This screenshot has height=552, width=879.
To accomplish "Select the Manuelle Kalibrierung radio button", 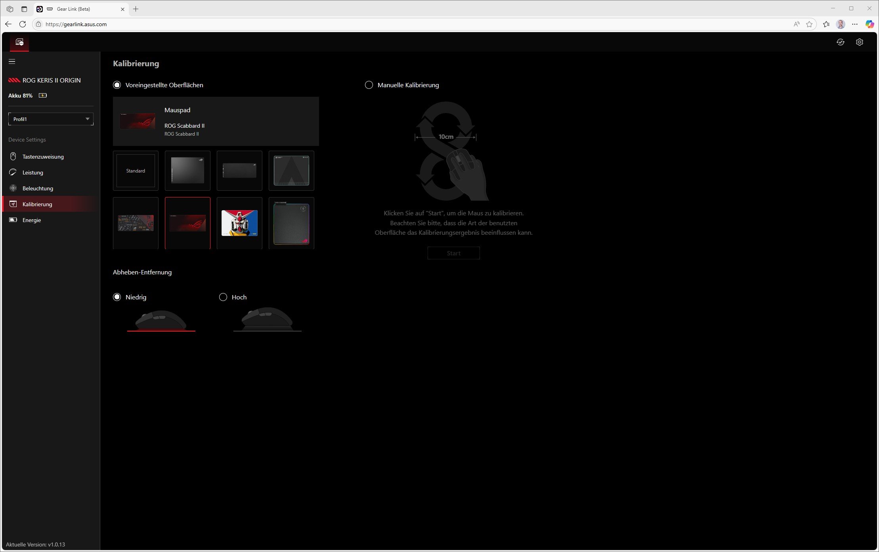I will pos(369,84).
